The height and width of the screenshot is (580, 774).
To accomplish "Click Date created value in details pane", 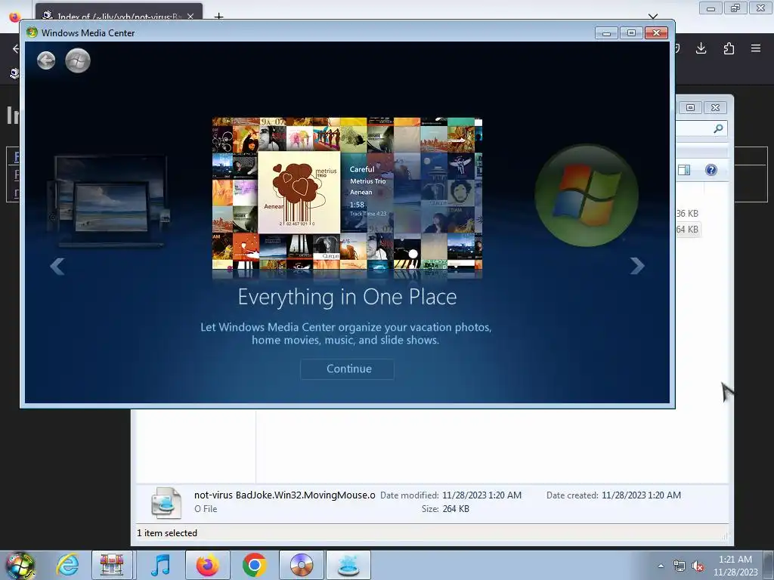I will coord(641,495).
